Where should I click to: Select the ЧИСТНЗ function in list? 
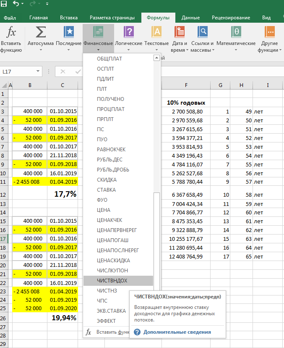106,291
